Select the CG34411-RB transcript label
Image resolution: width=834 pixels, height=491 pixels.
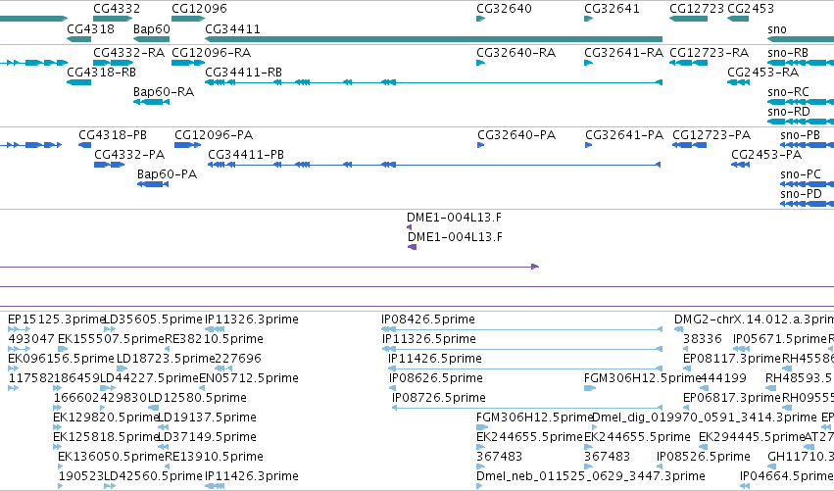[243, 73]
